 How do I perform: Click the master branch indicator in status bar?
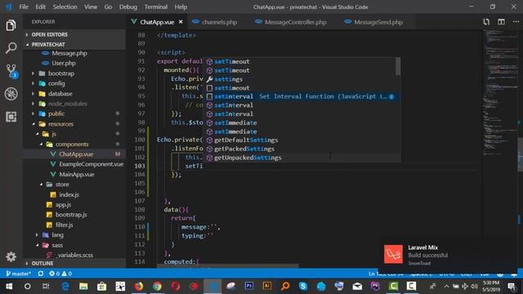pos(18,274)
